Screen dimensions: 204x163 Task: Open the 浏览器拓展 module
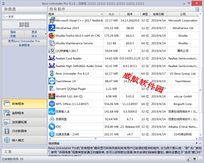tap(25, 122)
